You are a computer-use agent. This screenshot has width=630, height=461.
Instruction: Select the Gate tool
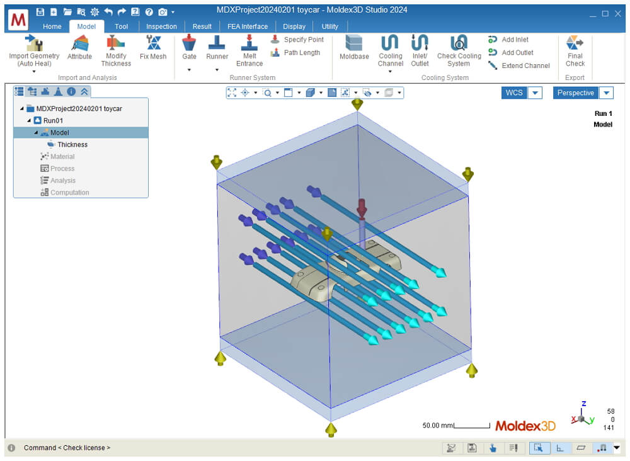coord(189,47)
